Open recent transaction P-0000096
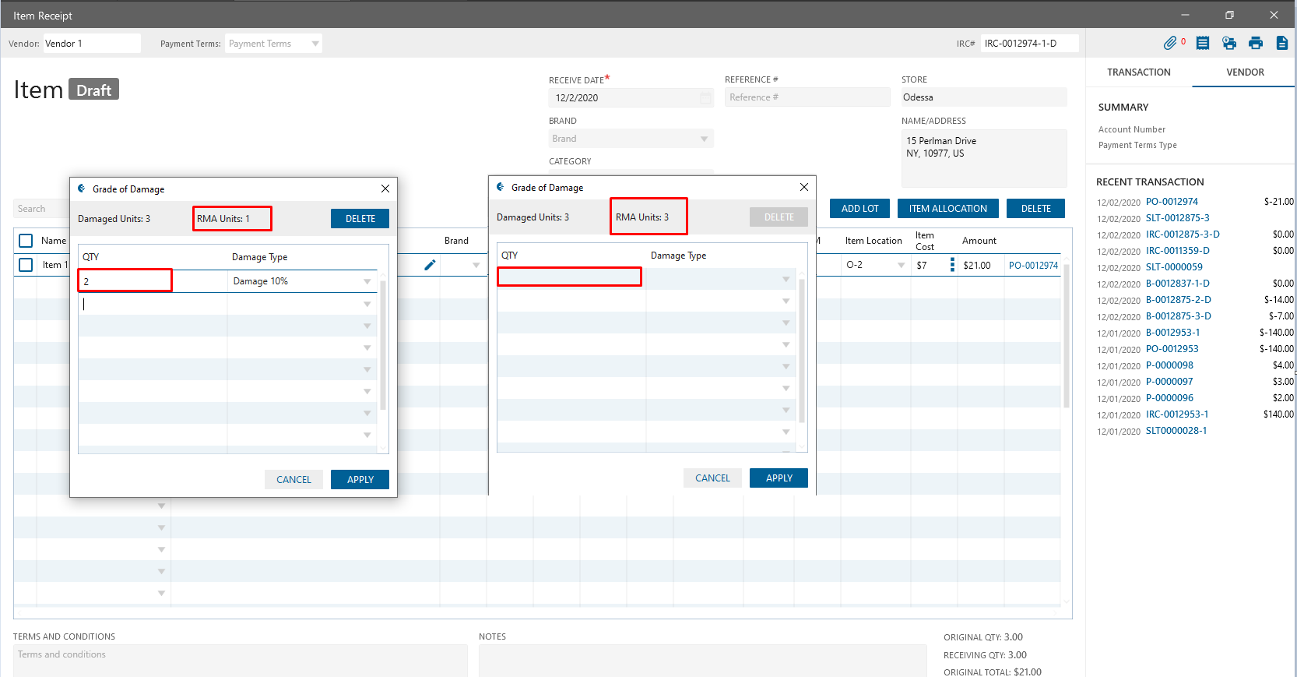The width and height of the screenshot is (1297, 677). click(1169, 398)
